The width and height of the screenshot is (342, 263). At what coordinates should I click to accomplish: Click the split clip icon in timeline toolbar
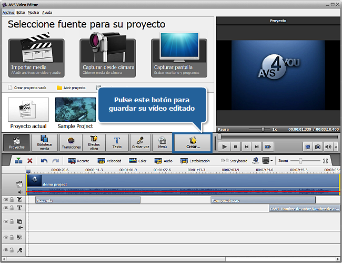click(18, 161)
